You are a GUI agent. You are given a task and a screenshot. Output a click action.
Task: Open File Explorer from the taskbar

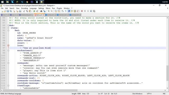click(7, 2)
